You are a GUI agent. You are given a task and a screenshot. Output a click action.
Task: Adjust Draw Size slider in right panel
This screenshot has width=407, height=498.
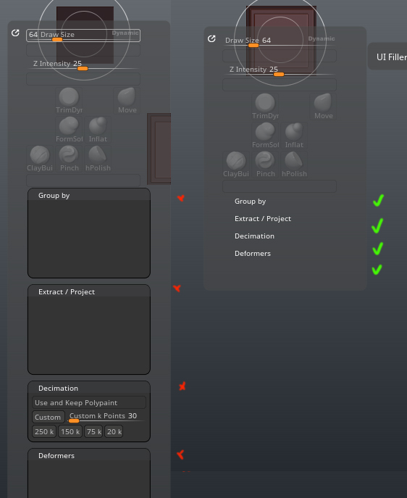[x=279, y=41]
